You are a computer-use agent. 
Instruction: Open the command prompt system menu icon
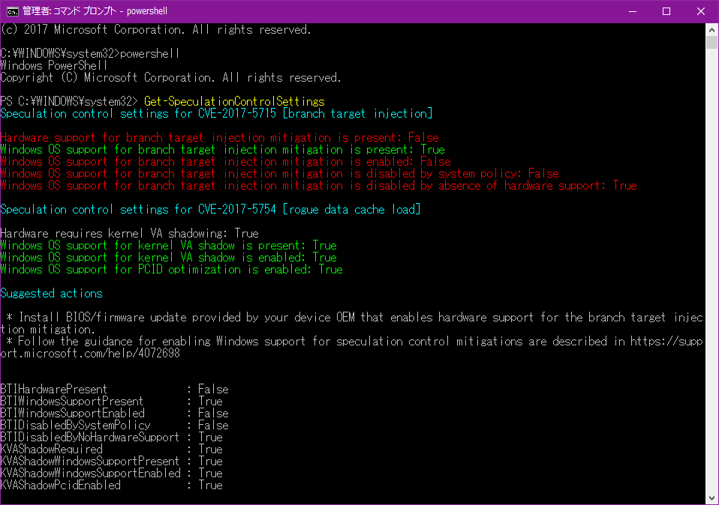coord(12,11)
